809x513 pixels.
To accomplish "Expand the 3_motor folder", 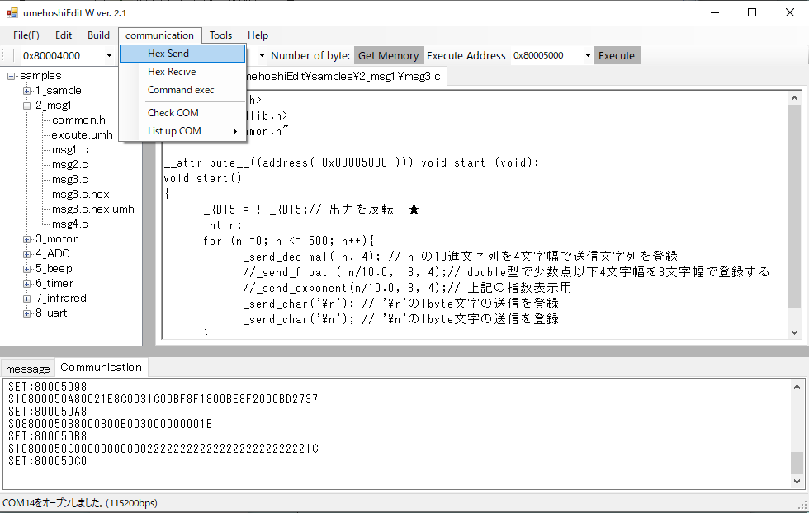I will click(27, 239).
